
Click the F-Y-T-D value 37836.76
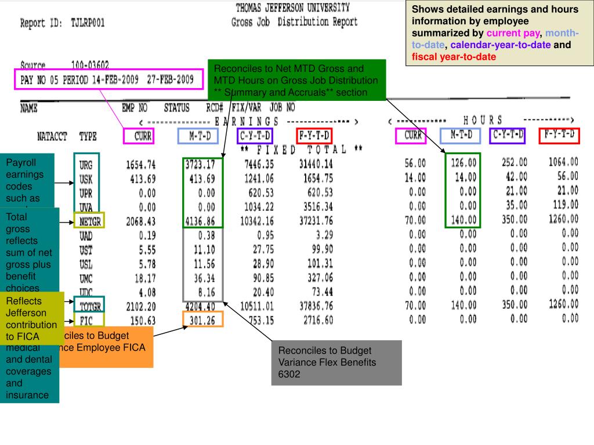[316, 306]
